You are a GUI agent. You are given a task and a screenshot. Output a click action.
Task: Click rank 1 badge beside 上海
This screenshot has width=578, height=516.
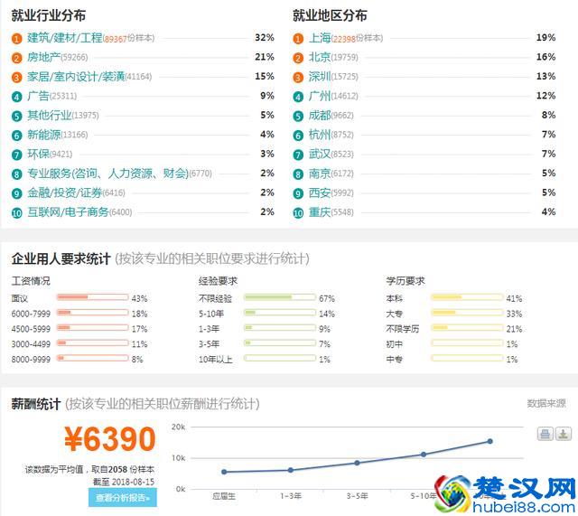pos(298,38)
